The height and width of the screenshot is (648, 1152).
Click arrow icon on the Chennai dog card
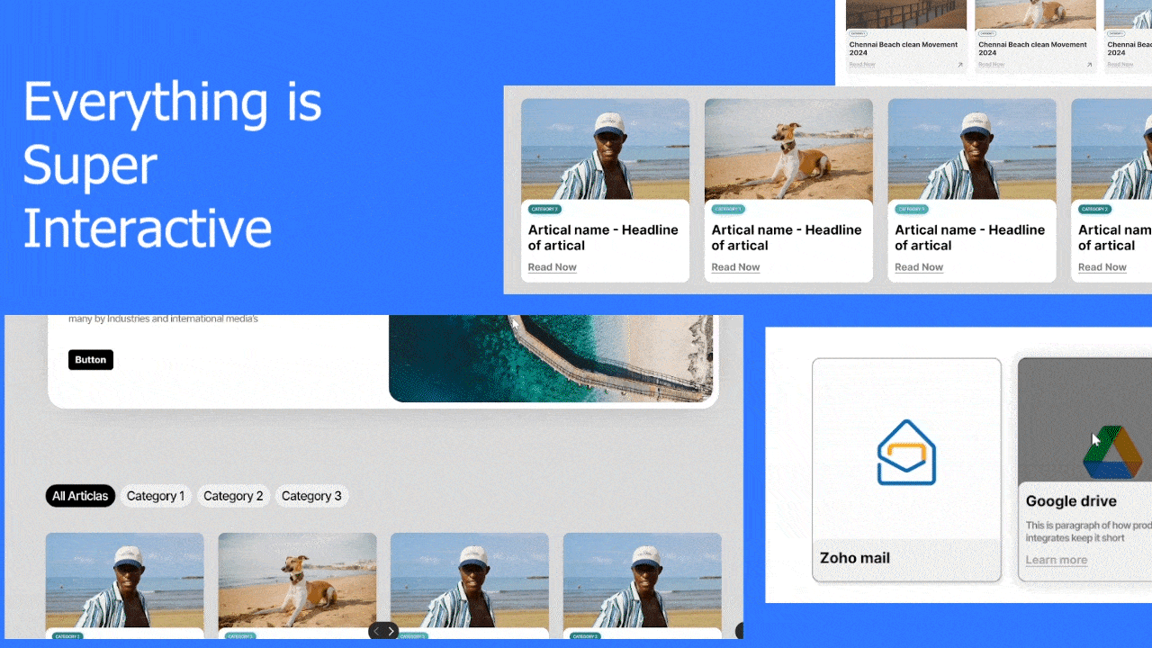[x=1089, y=65]
